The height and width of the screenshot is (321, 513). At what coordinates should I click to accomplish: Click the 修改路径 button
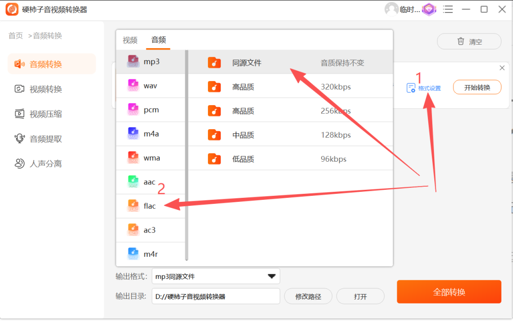[308, 296]
